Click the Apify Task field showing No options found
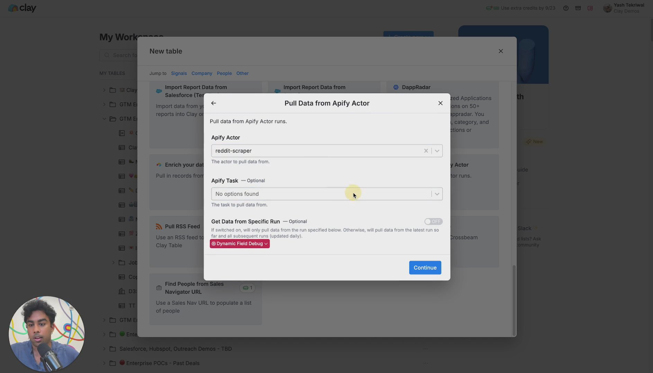653x373 pixels. (326, 194)
